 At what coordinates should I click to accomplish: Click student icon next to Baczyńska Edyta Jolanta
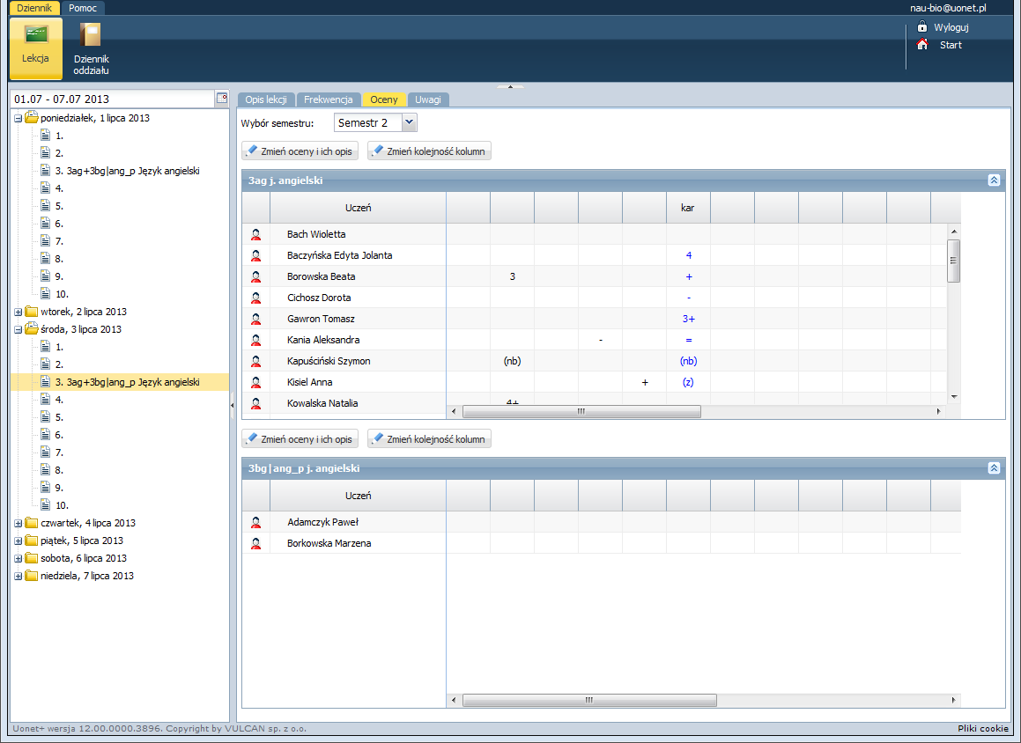(x=255, y=255)
